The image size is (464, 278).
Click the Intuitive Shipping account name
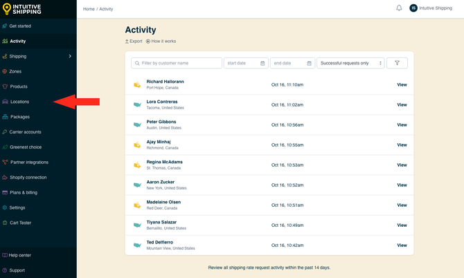(436, 8)
